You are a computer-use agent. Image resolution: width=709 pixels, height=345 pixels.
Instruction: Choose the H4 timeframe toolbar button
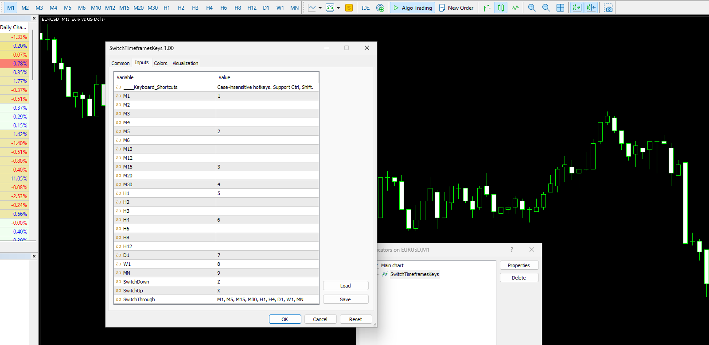click(209, 8)
